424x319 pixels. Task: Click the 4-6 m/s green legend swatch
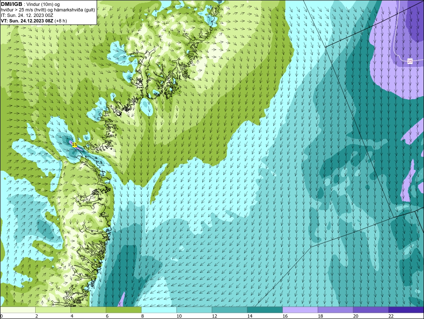pyautogui.click(x=89, y=310)
